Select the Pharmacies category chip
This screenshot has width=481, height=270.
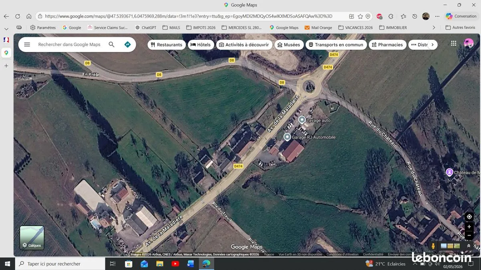tap(388, 45)
